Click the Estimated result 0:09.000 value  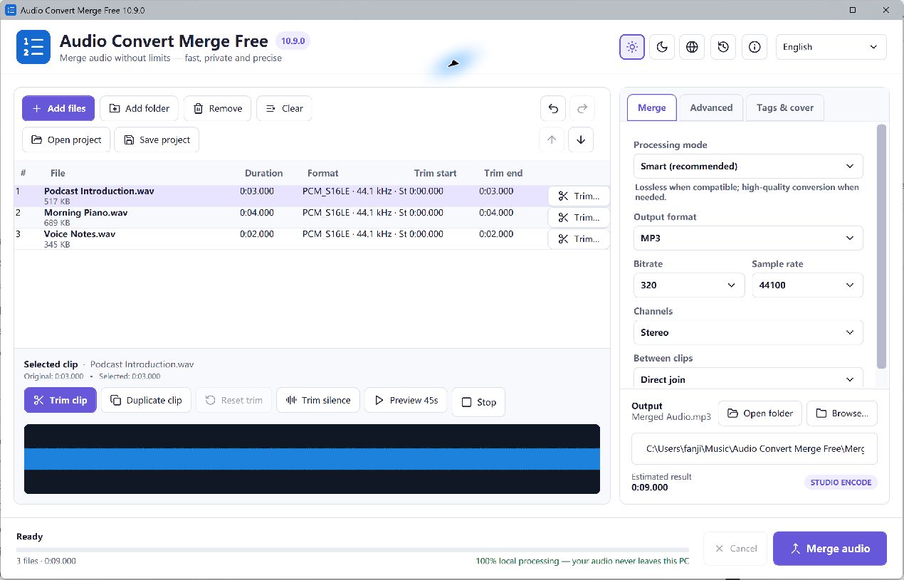[650, 487]
